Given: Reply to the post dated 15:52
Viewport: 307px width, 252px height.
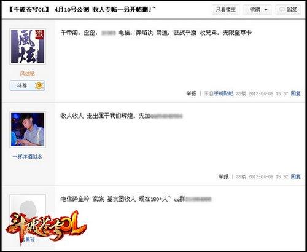Looking at the screenshot, I should [295, 176].
